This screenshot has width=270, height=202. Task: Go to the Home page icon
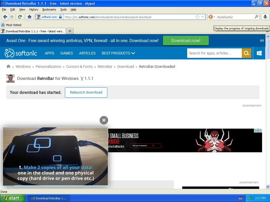(30, 17)
